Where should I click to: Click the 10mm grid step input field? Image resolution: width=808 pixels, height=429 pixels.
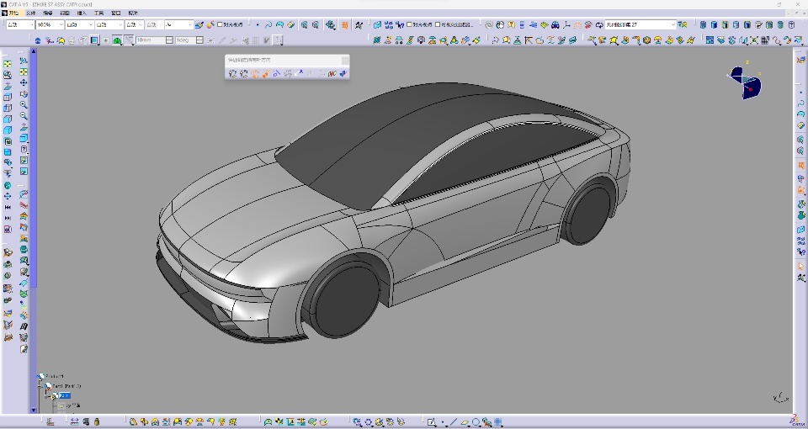coord(146,40)
